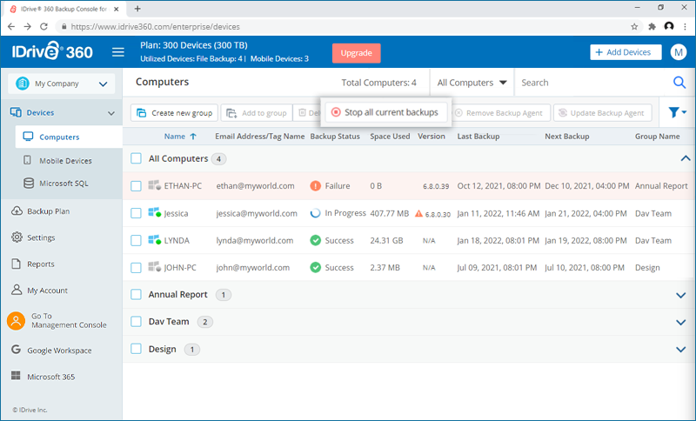Open the hamburger menu next to the logo
This screenshot has height=421, width=696.
(118, 52)
